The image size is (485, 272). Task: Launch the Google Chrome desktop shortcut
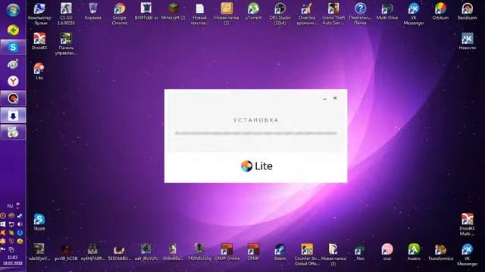coord(120,14)
